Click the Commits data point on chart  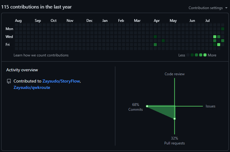point(147,106)
